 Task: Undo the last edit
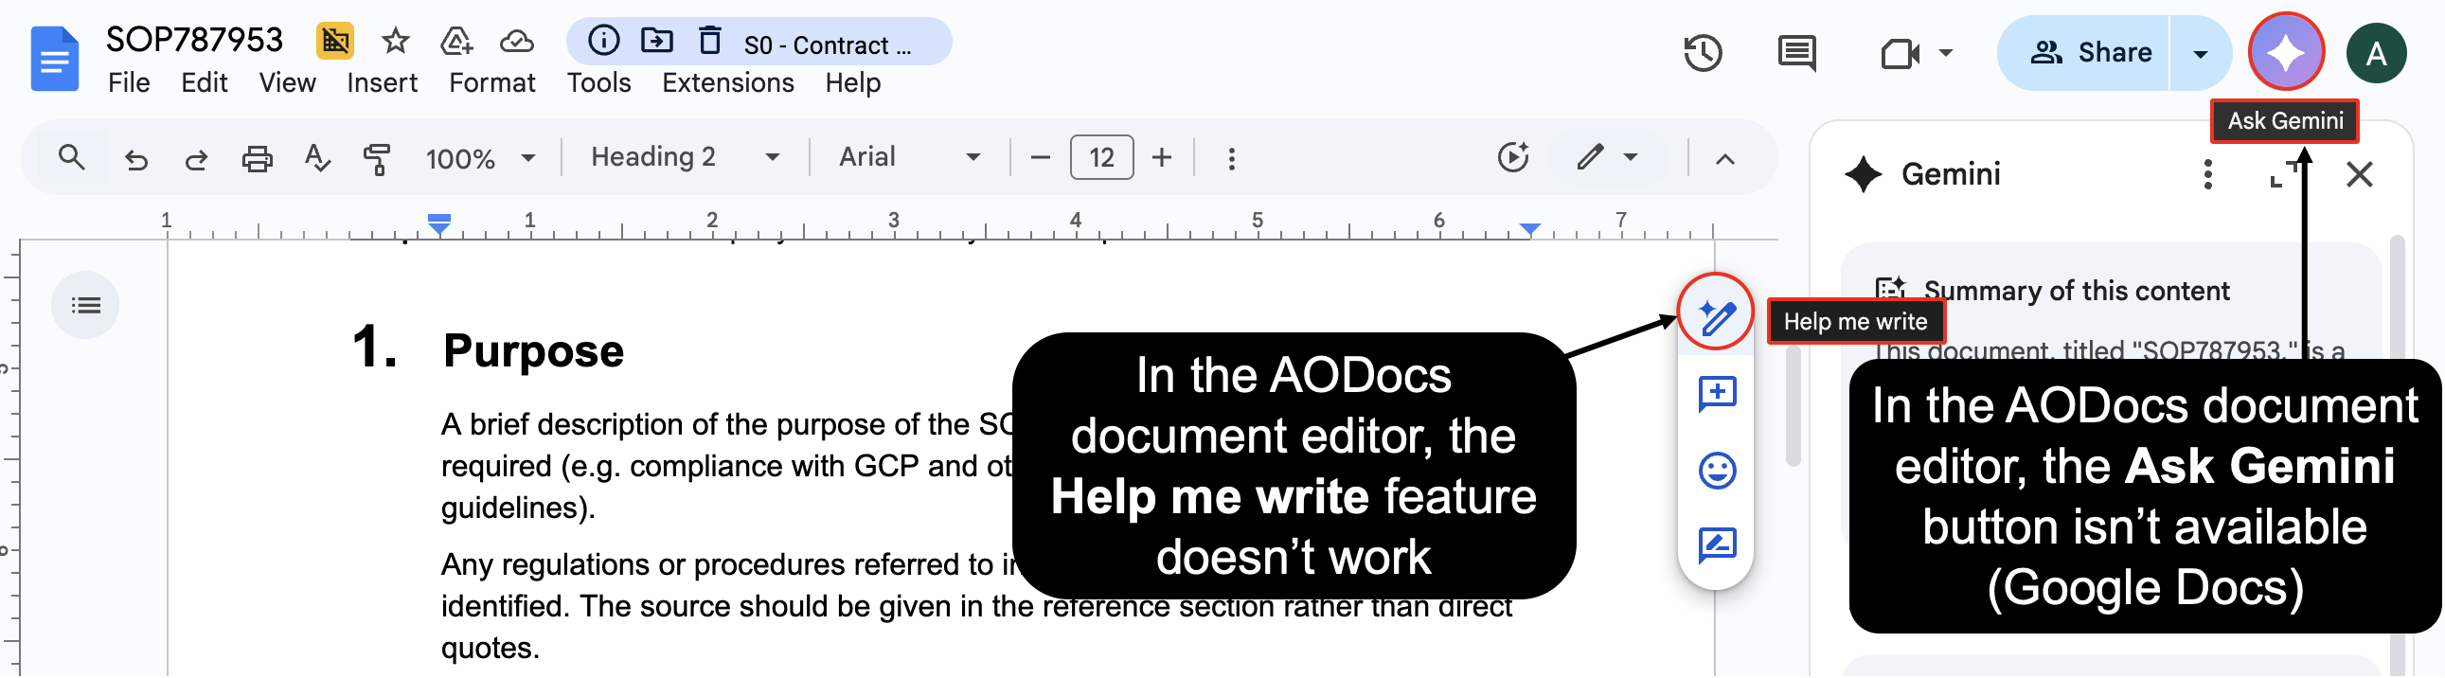(135, 158)
